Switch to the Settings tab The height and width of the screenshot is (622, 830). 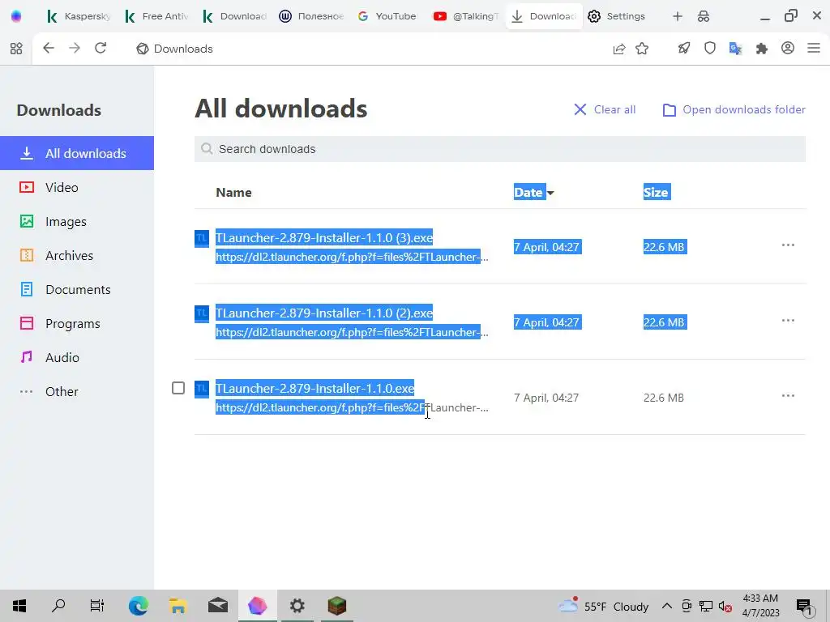coord(618,16)
